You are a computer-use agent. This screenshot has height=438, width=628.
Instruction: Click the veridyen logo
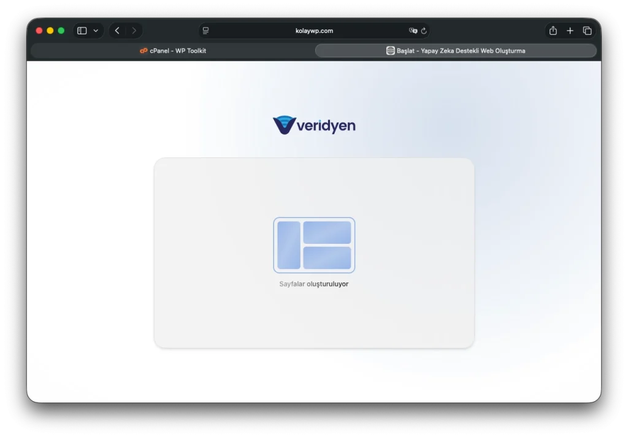[x=314, y=125]
